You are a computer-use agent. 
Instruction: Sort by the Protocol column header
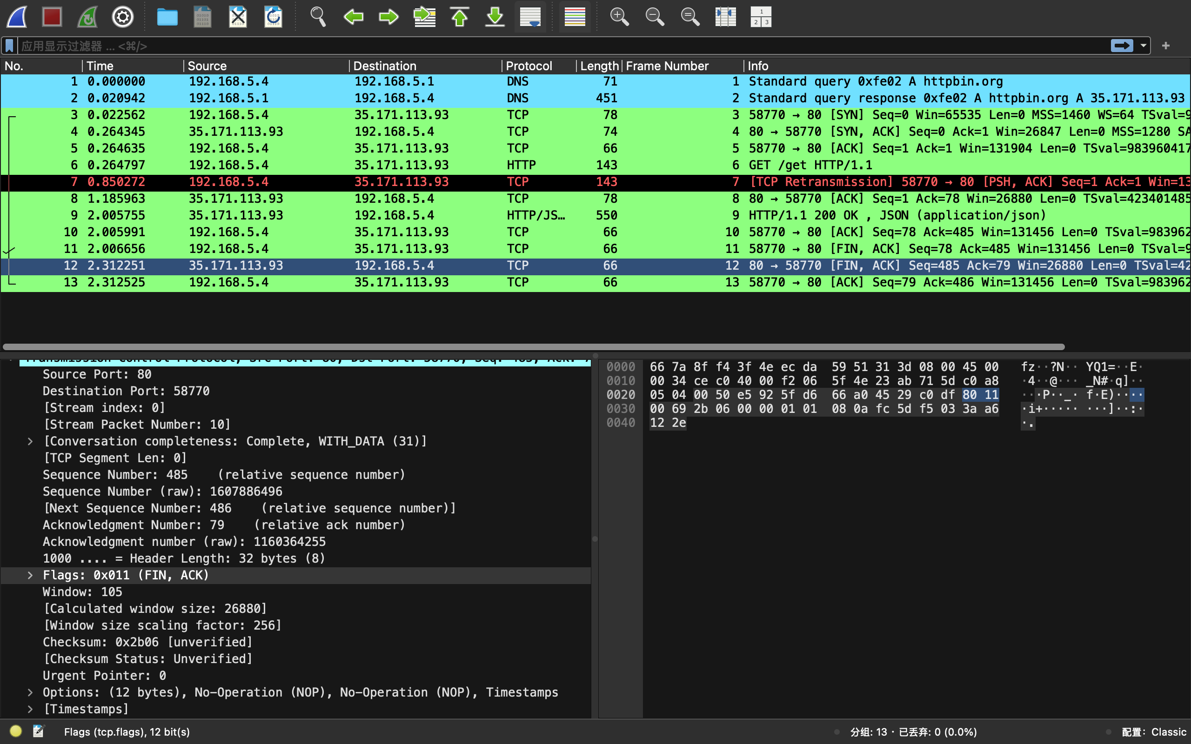[539, 66]
